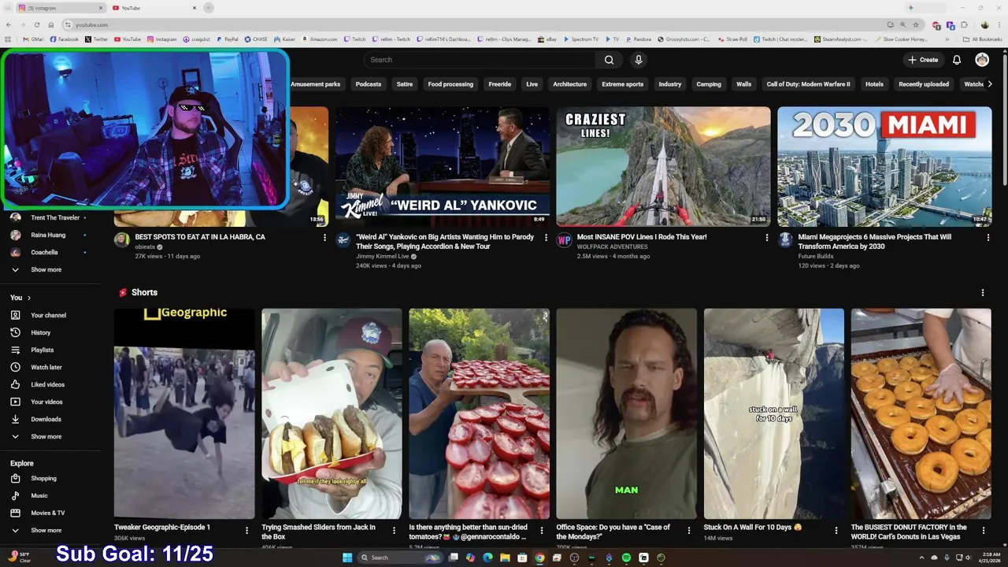
Task: Open History in the sidebar
Action: [x=40, y=332]
